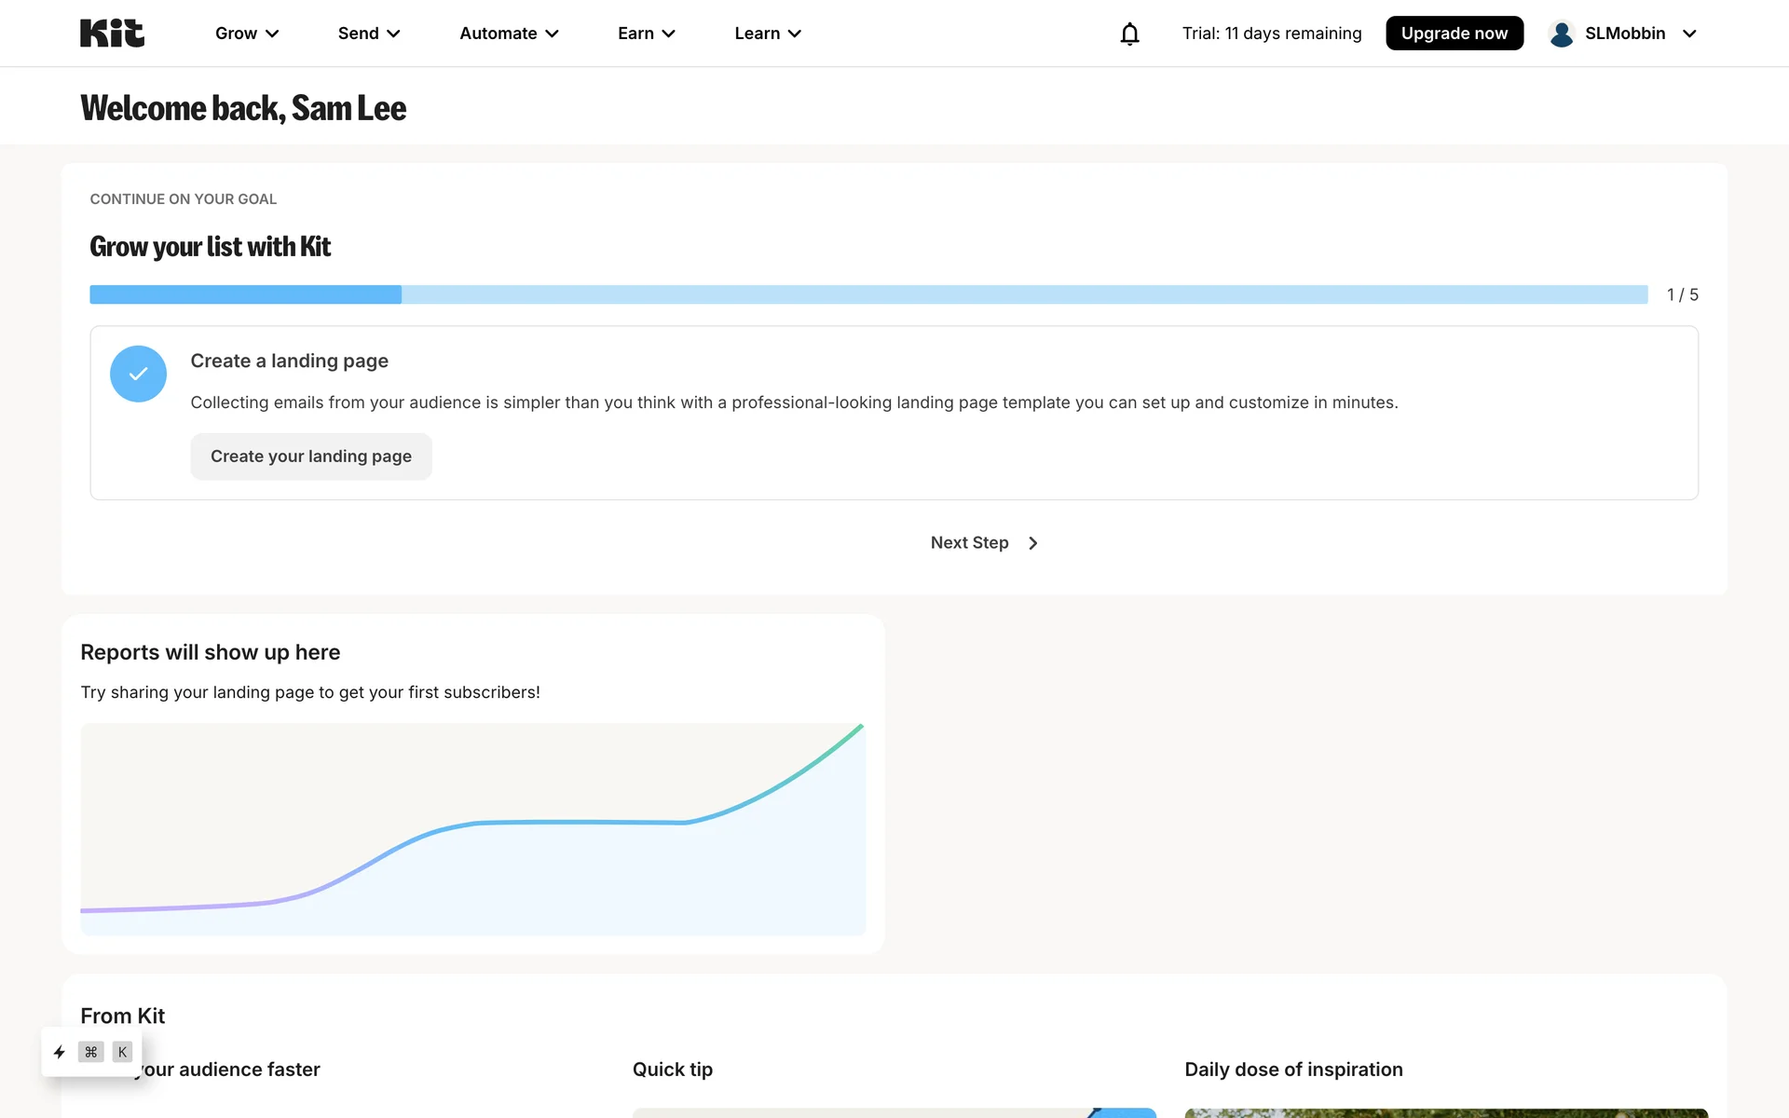
Task: Click the K shortcut key badge
Action: 122,1052
